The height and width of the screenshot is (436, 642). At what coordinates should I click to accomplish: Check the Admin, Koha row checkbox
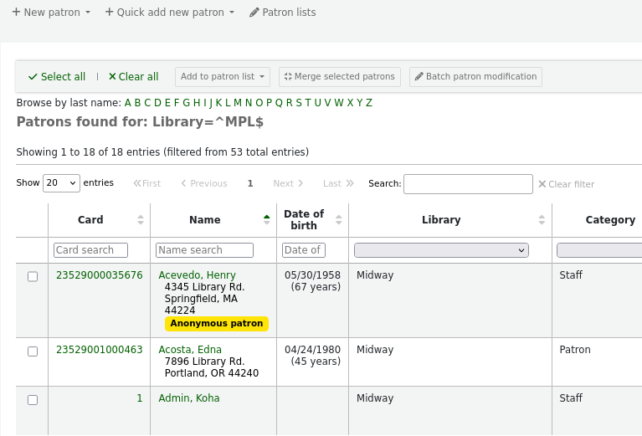tap(33, 399)
